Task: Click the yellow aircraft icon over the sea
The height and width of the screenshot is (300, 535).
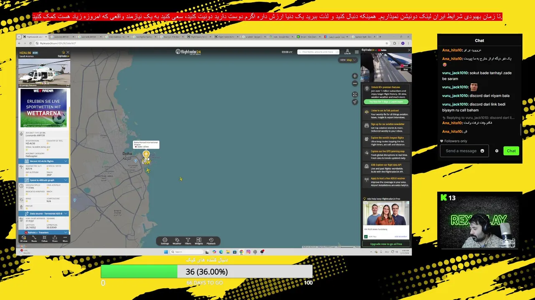Action: coord(181,179)
